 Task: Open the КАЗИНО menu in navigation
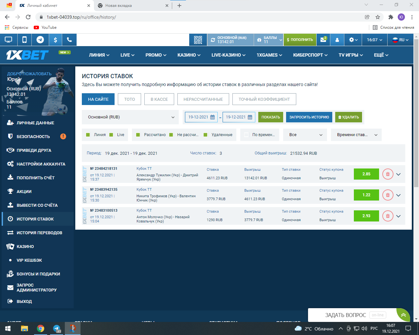pyautogui.click(x=189, y=55)
